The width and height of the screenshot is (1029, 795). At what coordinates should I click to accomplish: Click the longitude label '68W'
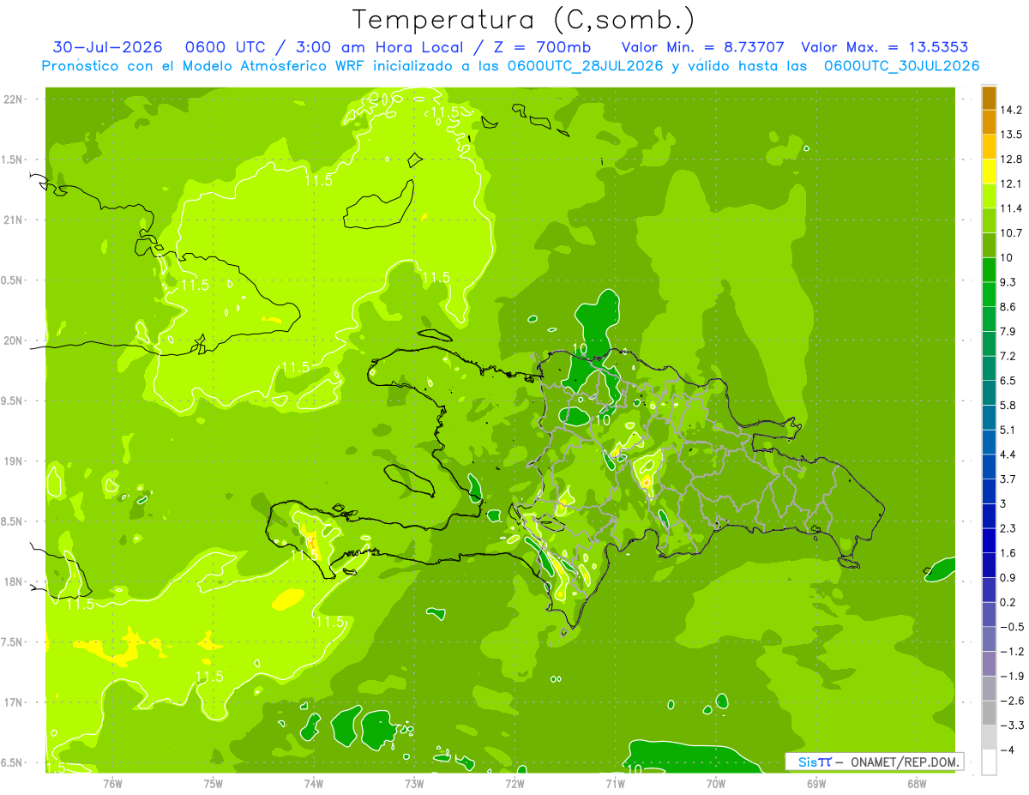[916, 783]
